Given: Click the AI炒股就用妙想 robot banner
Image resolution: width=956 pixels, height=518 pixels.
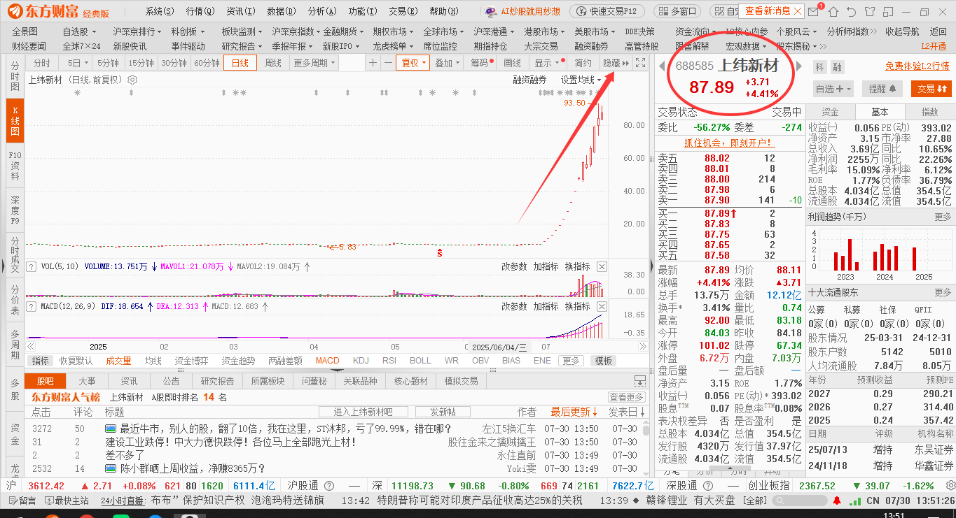Looking at the screenshot, I should pyautogui.click(x=524, y=11).
